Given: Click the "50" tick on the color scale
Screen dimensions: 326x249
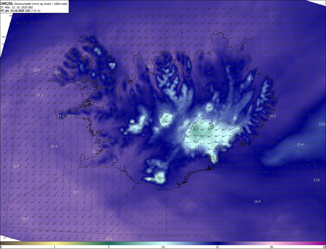Looking at the screenshot, I should tap(324, 247).
